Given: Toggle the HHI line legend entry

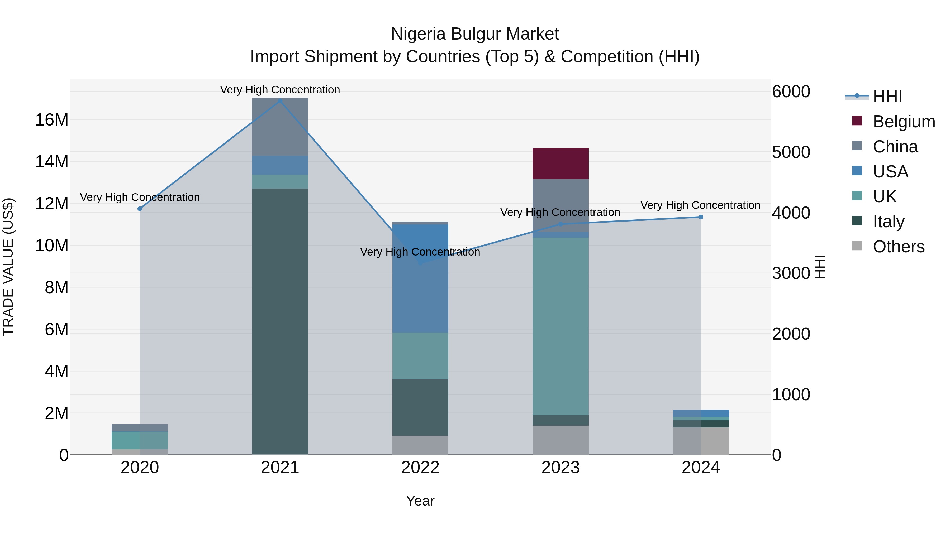Looking at the screenshot, I should (x=873, y=97).
